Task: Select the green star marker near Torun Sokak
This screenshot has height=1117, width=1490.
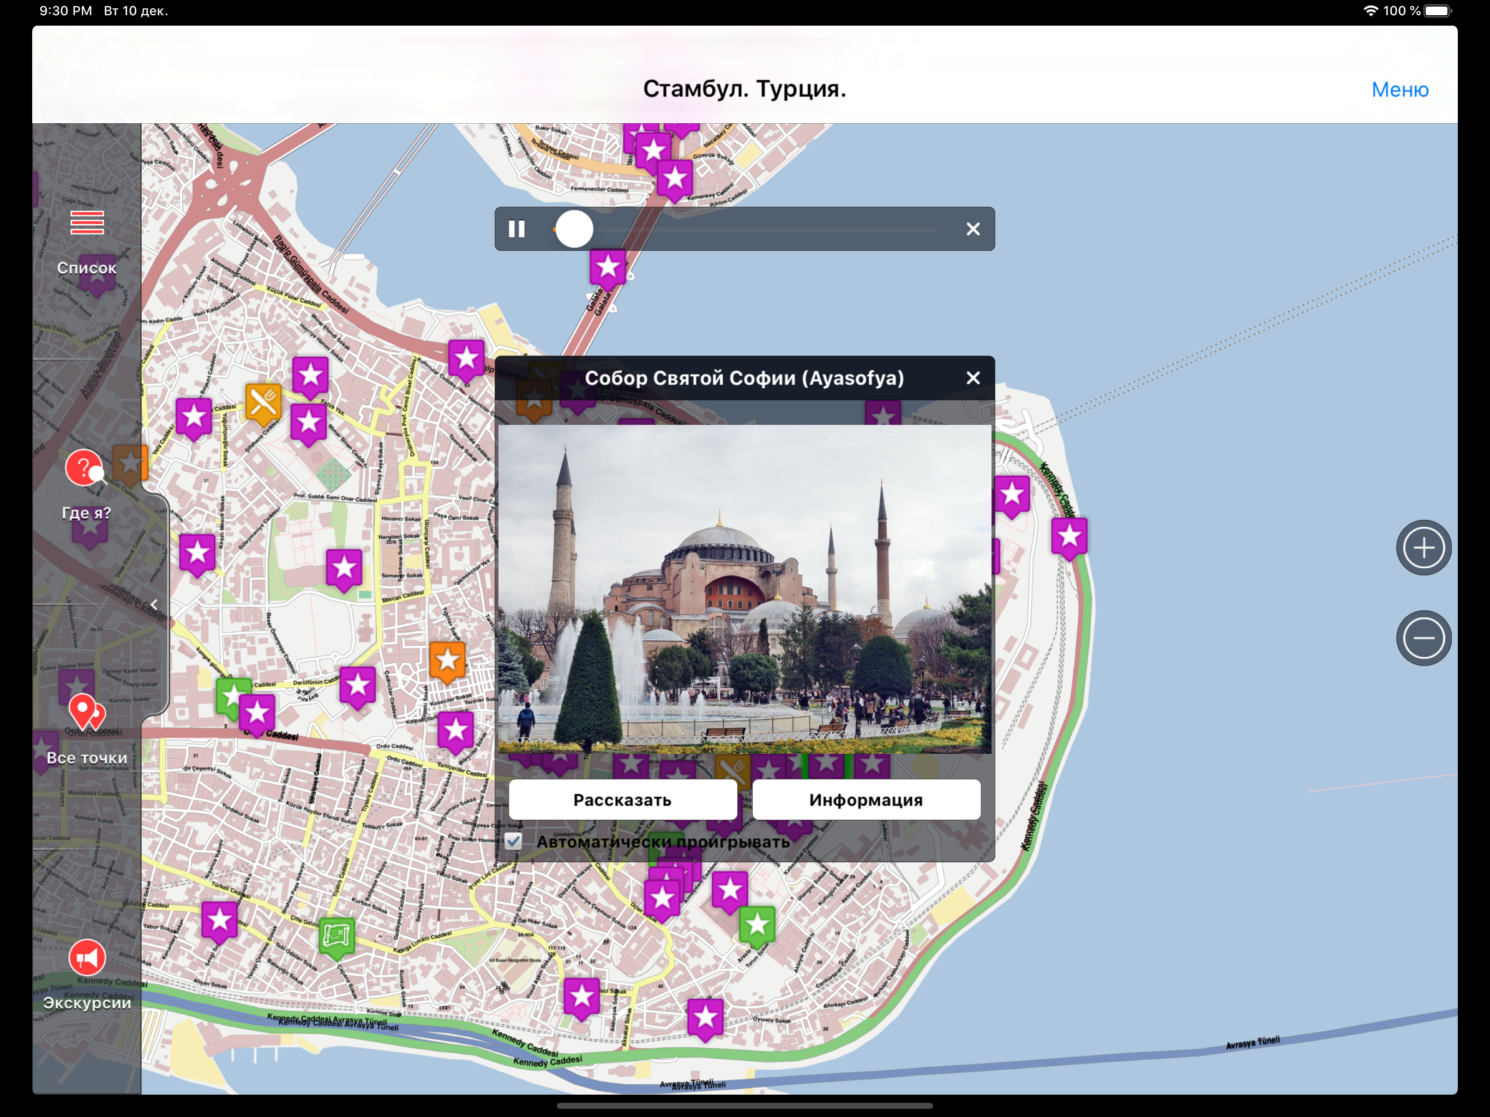Action: pos(757,927)
